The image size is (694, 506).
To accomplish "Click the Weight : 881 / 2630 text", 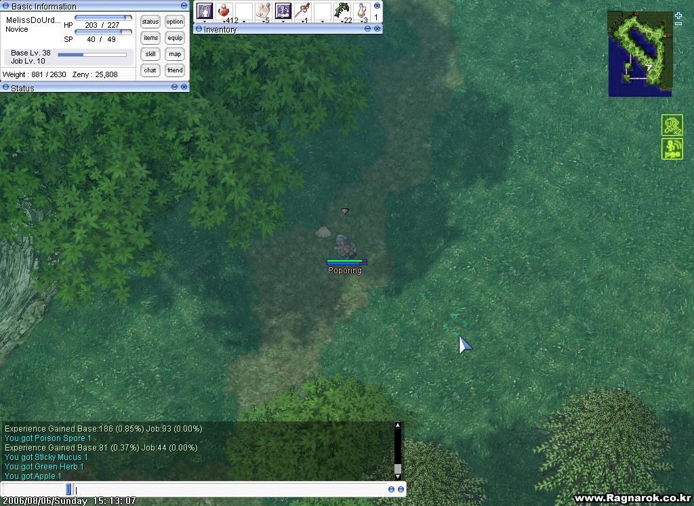I will click(34, 74).
